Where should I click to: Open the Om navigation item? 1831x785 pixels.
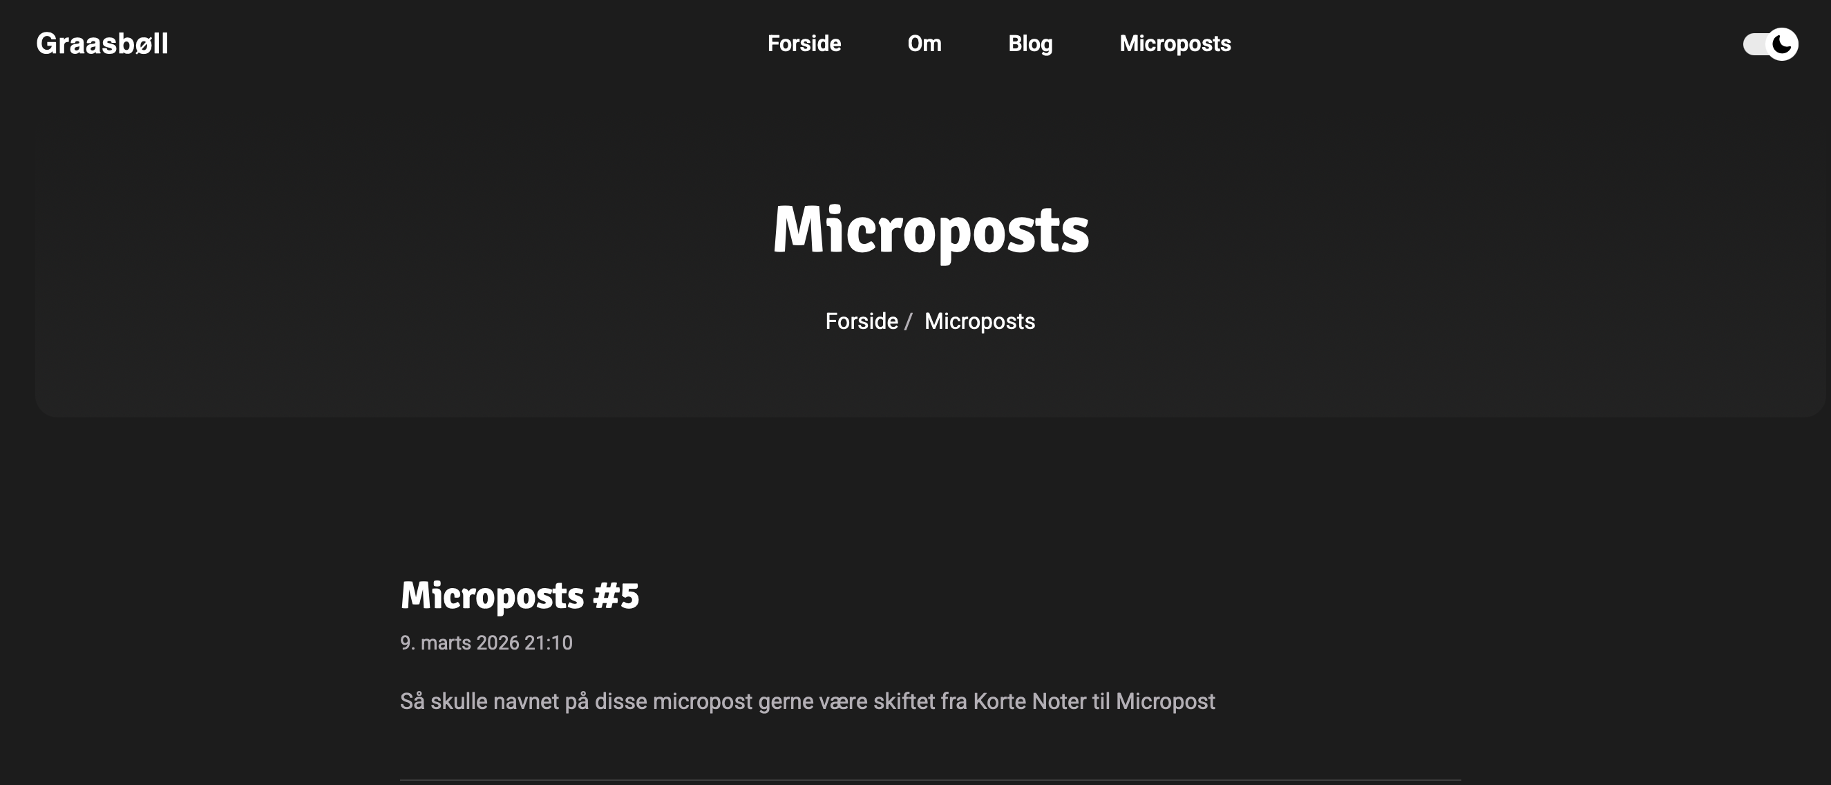coord(924,44)
